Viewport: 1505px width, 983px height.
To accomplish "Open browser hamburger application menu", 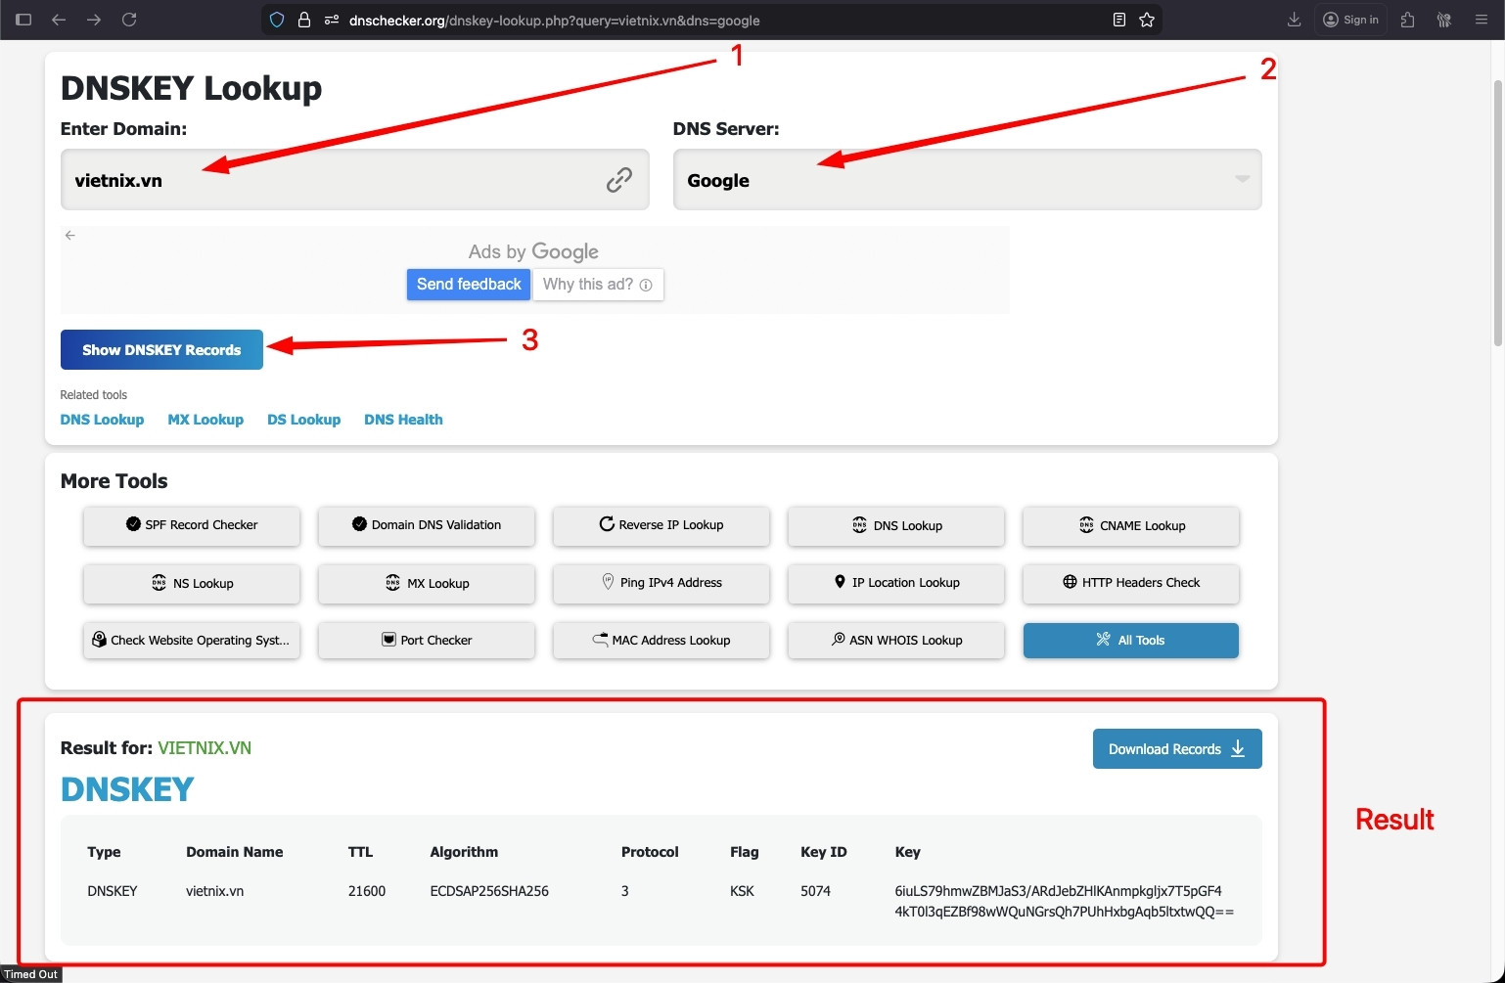I will [1481, 20].
